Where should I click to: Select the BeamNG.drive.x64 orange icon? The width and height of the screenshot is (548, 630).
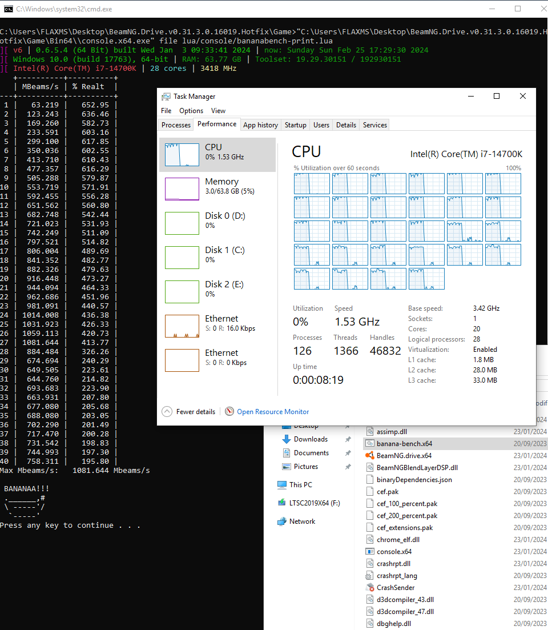[x=370, y=456]
